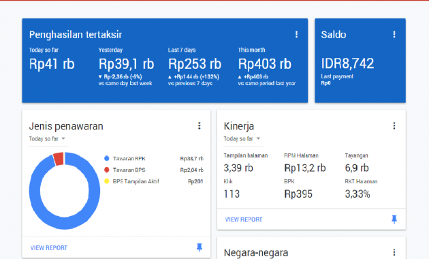This screenshot has height=259, width=429.
Task: Click the Kinerja heading
Action: click(x=239, y=126)
